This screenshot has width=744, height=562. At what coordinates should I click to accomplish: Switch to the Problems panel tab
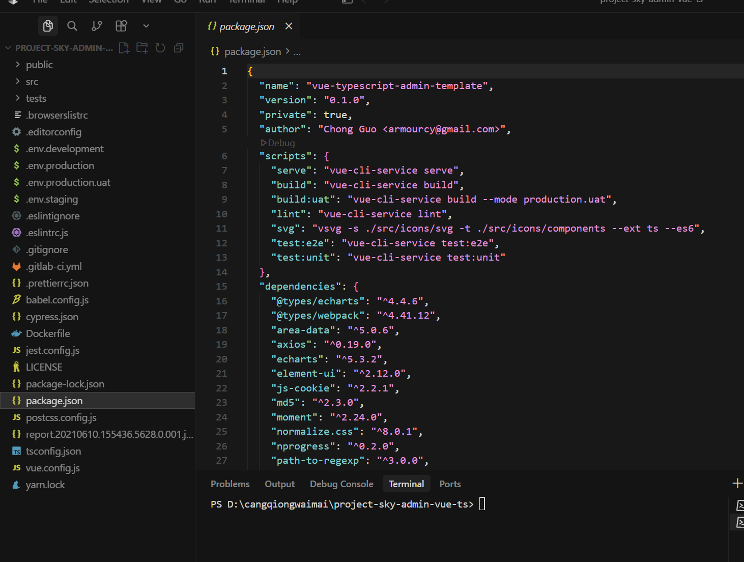tap(230, 484)
